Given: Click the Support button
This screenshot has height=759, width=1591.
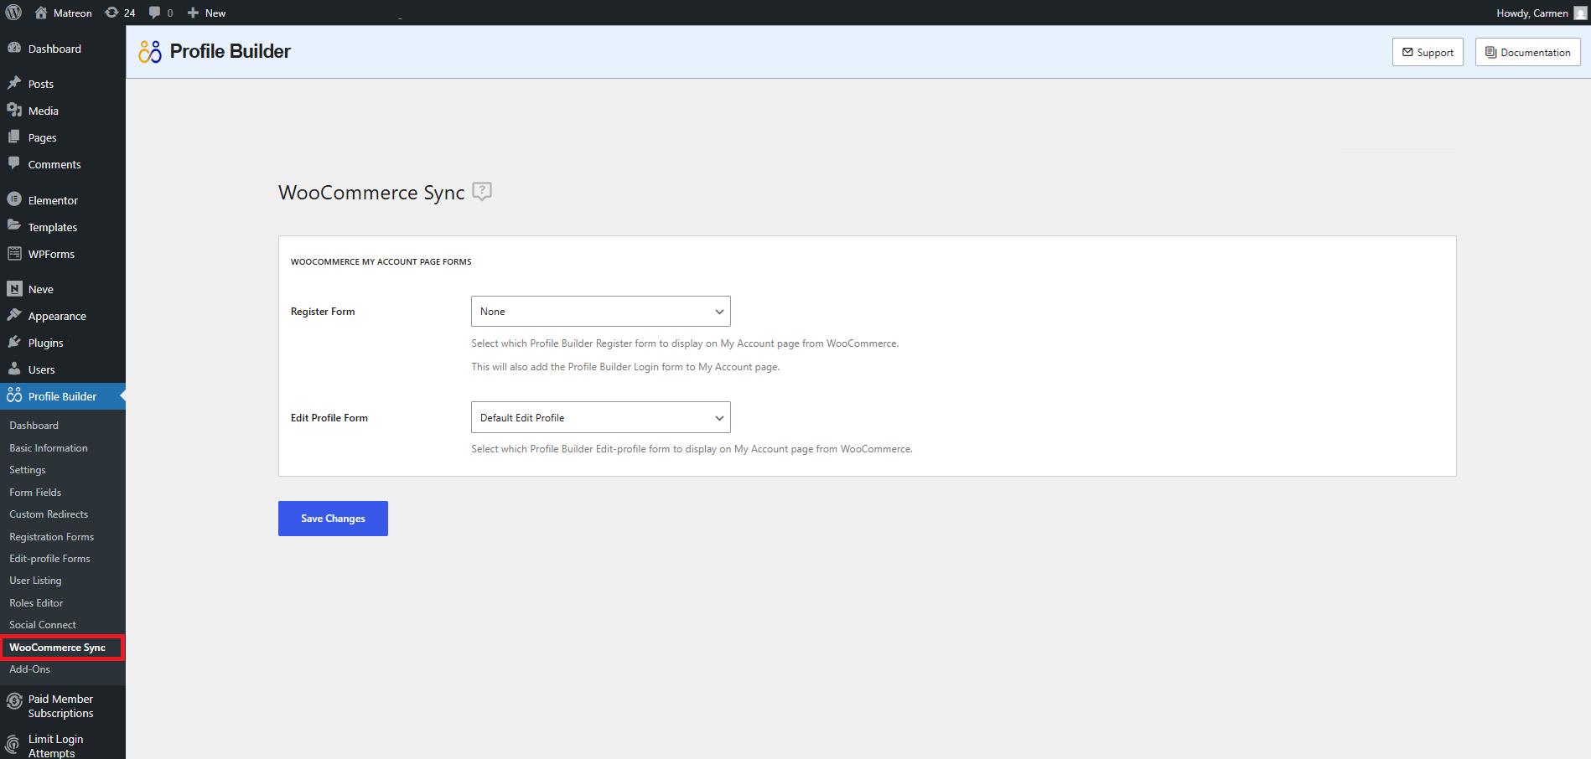Looking at the screenshot, I should pyautogui.click(x=1428, y=52).
